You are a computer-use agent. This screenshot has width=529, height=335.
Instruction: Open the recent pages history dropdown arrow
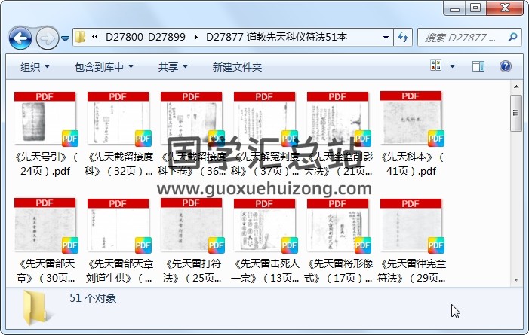click(66, 38)
